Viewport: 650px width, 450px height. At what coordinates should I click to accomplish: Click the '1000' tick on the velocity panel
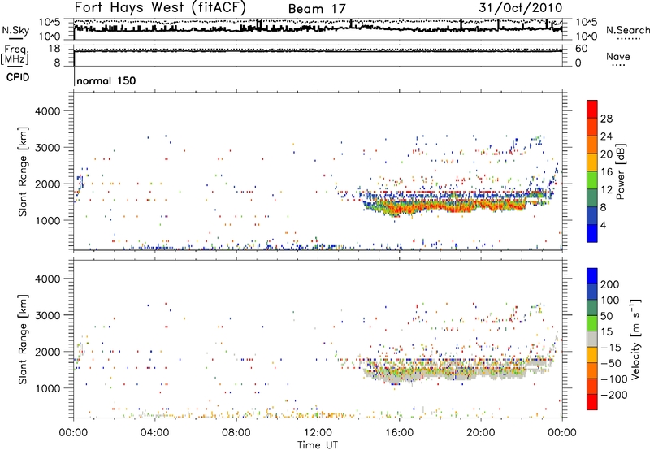coord(48,388)
